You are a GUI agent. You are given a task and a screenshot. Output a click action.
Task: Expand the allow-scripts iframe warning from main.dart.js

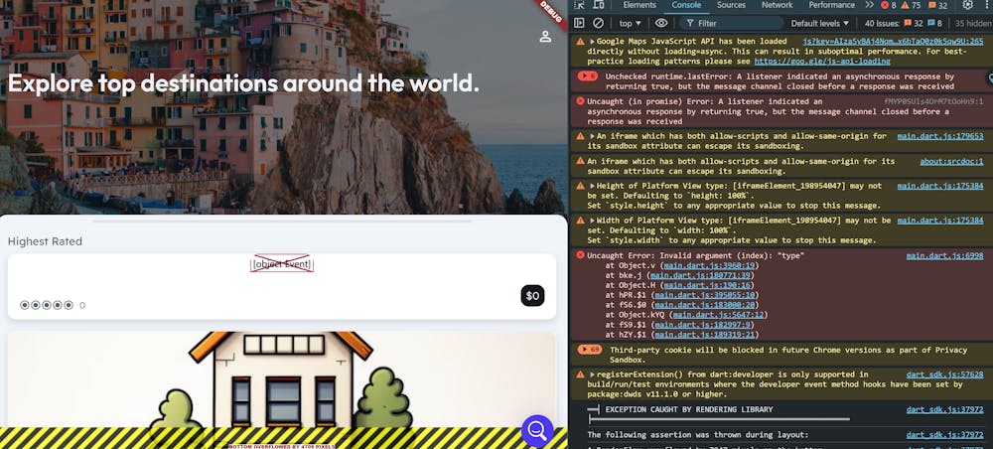click(592, 136)
